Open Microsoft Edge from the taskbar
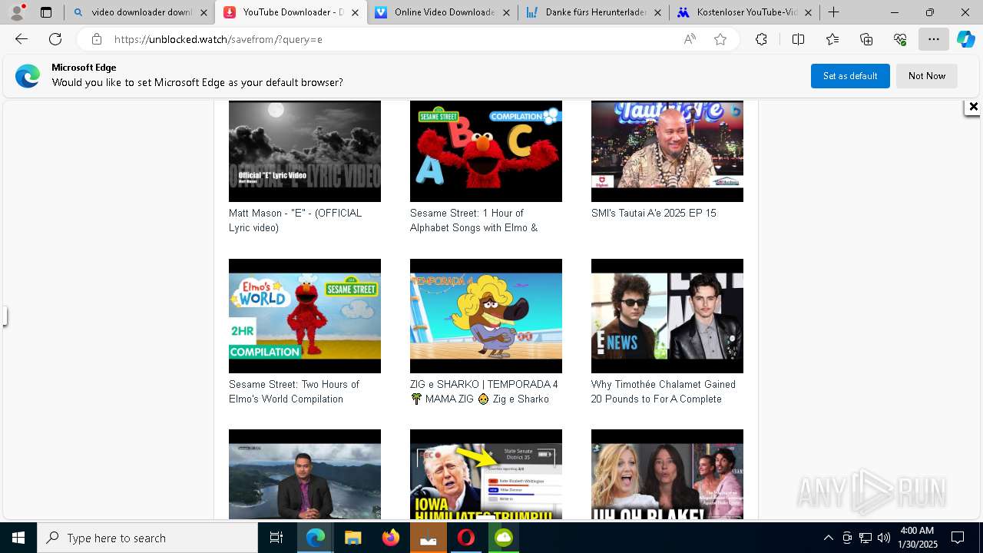983x553 pixels. pyautogui.click(x=316, y=538)
